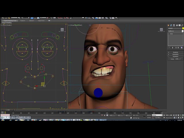Open Perspective viewport plus menu
Image resolution: width=184 pixels, height=138 pixels.
pyautogui.click(x=69, y=25)
